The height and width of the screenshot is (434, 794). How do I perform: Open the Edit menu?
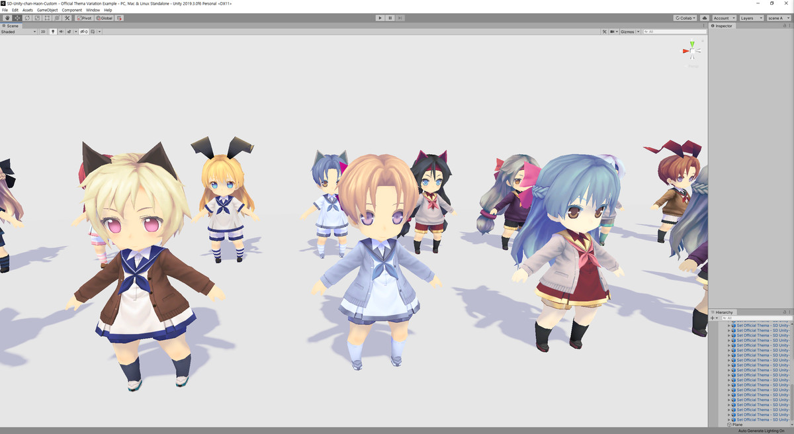point(15,10)
